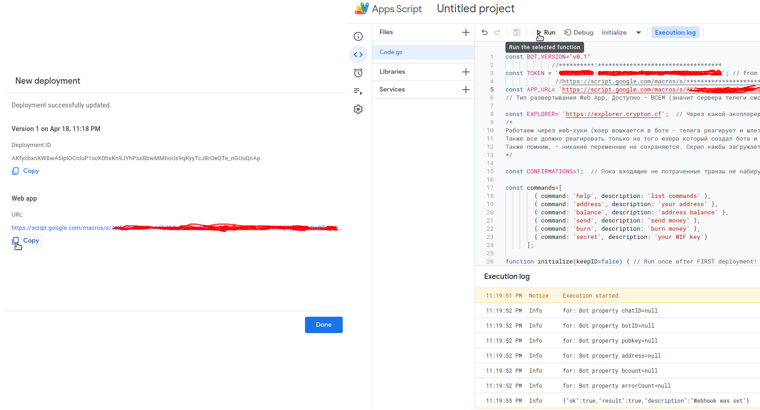Add a library with the plus icon
760x410 pixels.
(x=465, y=72)
